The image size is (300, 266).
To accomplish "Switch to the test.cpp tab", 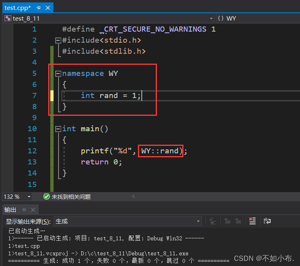I will click(17, 8).
